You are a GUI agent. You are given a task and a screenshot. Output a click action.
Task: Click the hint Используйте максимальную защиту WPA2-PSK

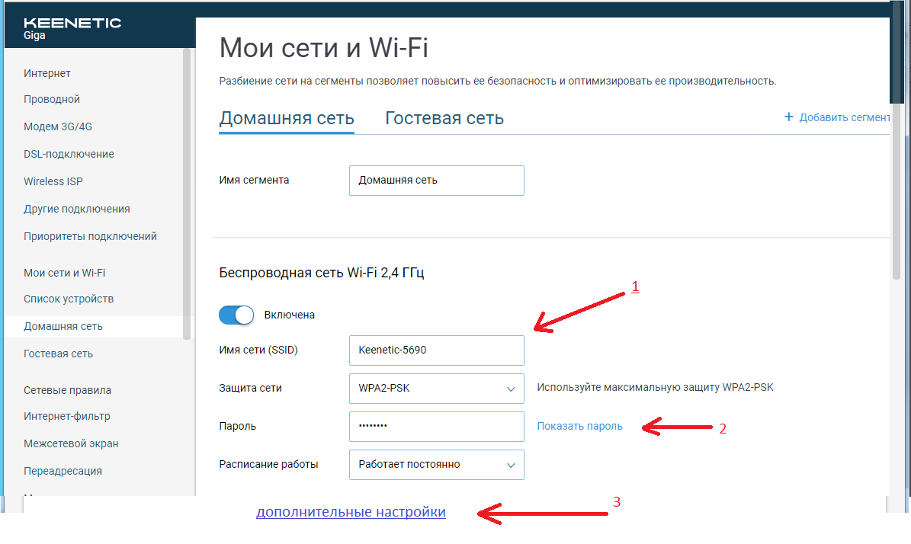655,388
